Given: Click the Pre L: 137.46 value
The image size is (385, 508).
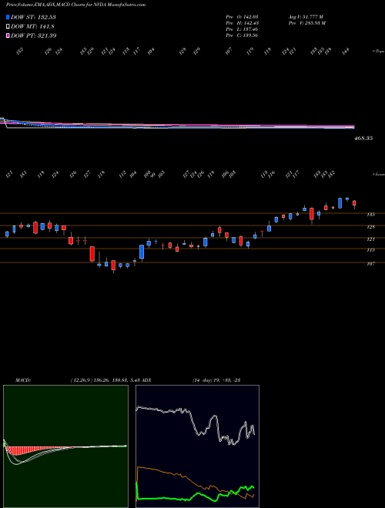Looking at the screenshot, I should pos(242,29).
